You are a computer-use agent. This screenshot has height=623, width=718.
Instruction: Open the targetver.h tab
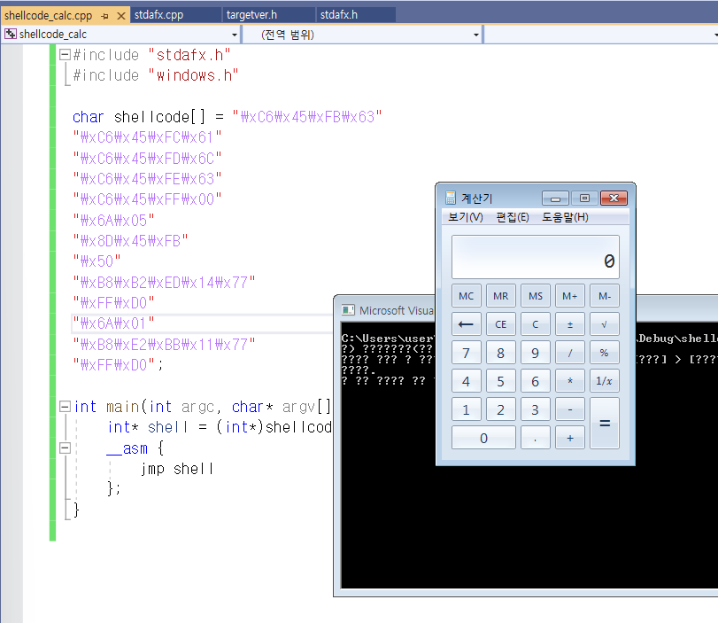pos(251,15)
